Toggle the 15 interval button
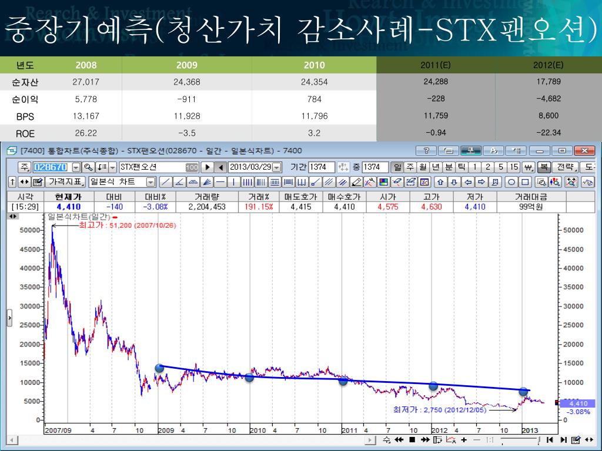Image resolution: width=602 pixels, height=451 pixels. point(514,167)
